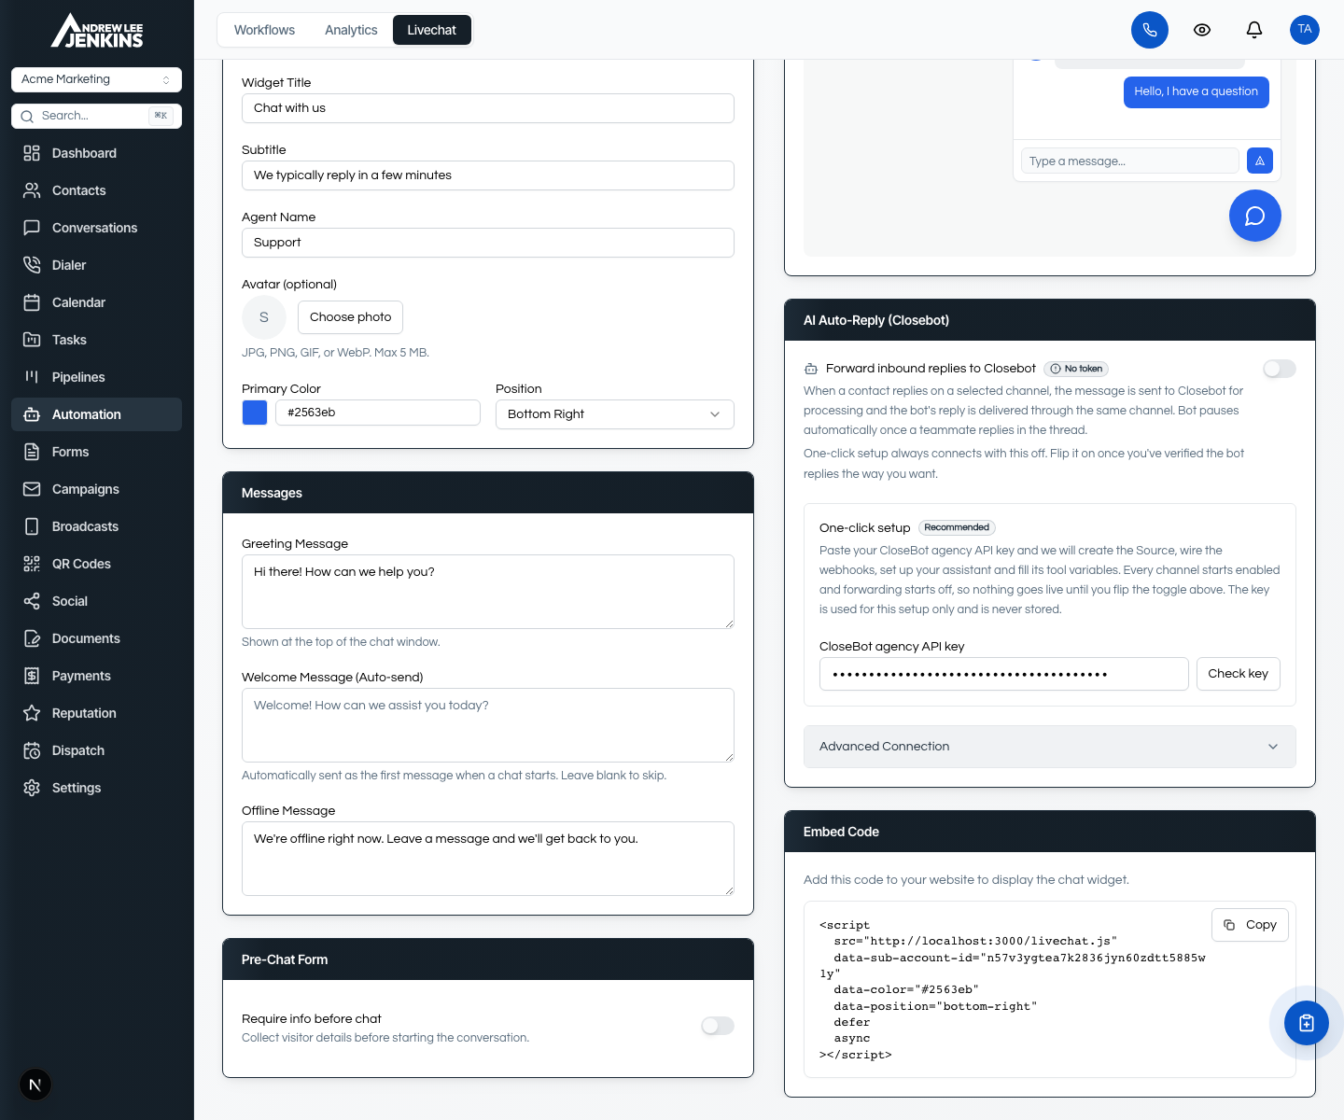Viewport: 1344px width, 1120px height.
Task: Click the floating clipboard button
Action: point(1307,1023)
